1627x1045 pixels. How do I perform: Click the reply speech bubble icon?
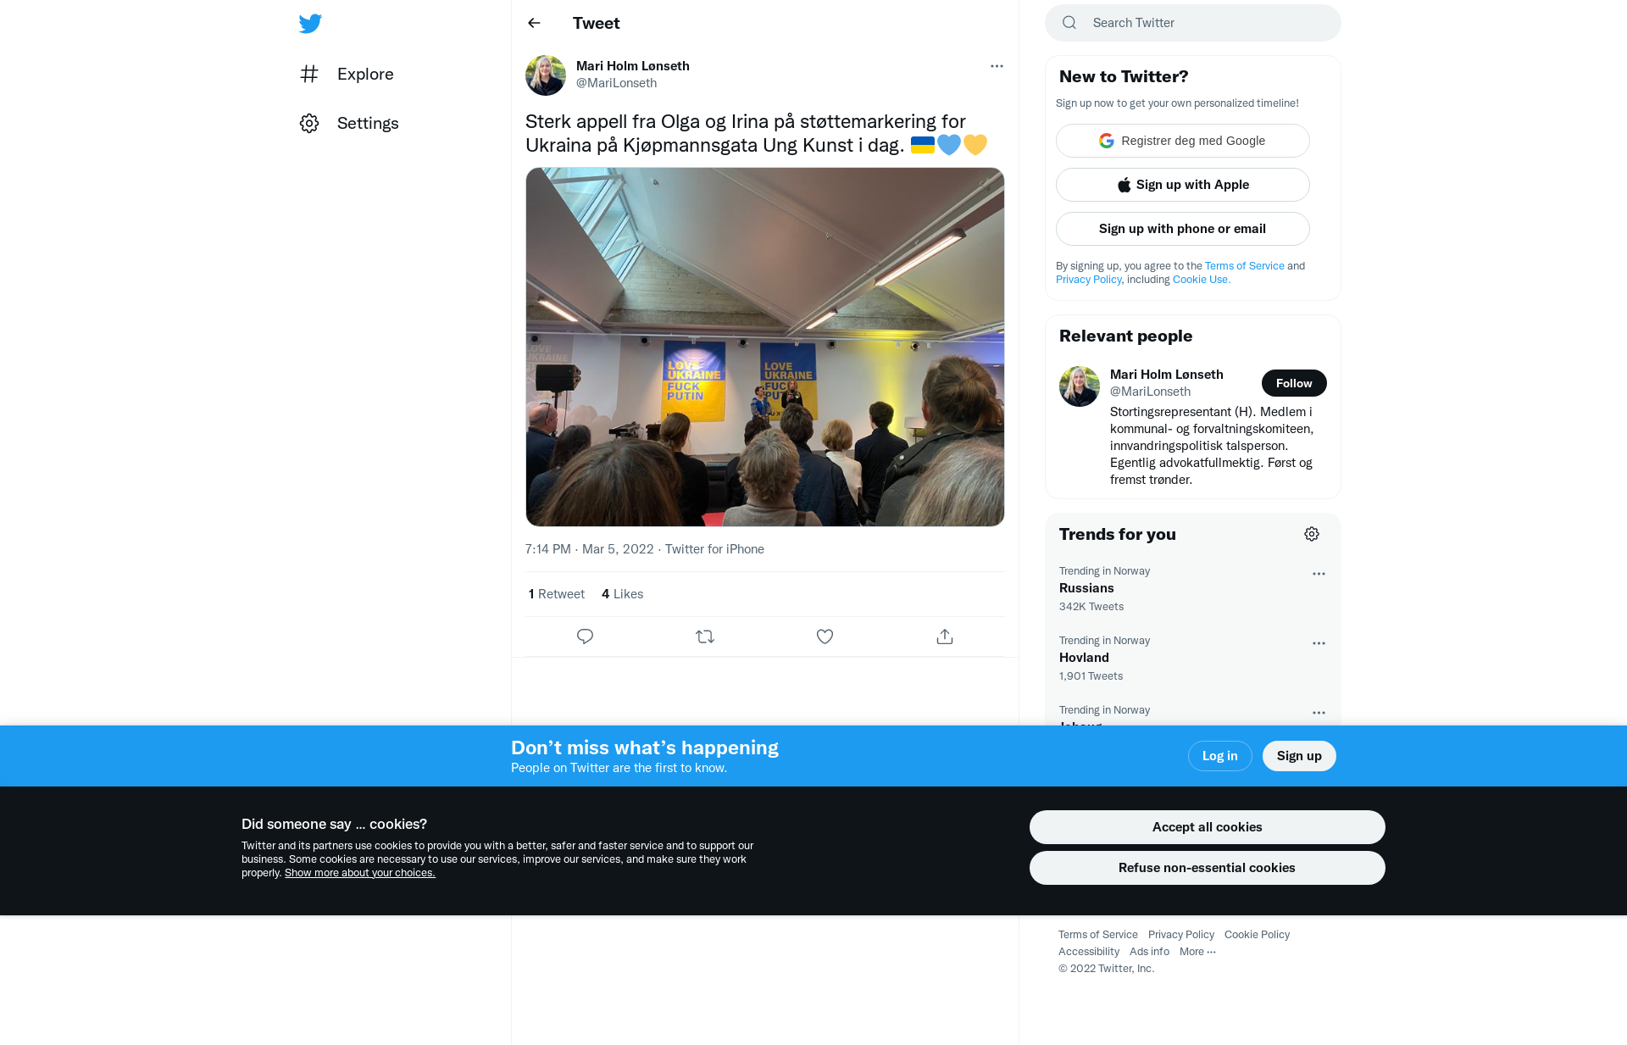coord(585,636)
